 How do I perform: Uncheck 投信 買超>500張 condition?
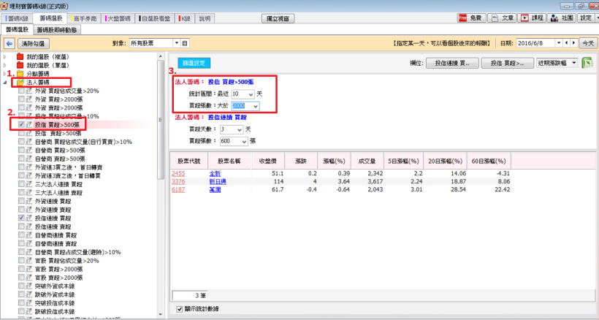pos(21,124)
